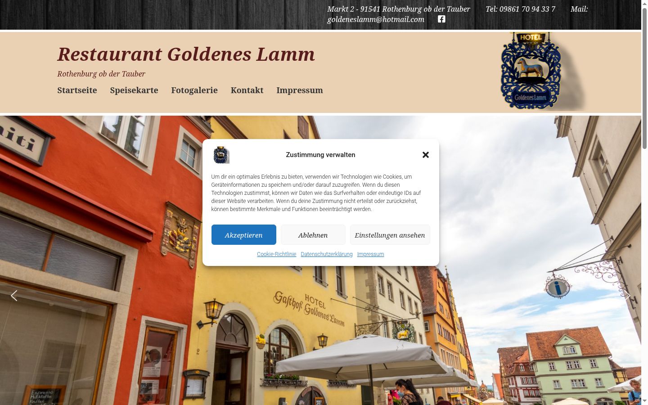
Task: Open the Kontakt menu item
Action: [x=247, y=90]
